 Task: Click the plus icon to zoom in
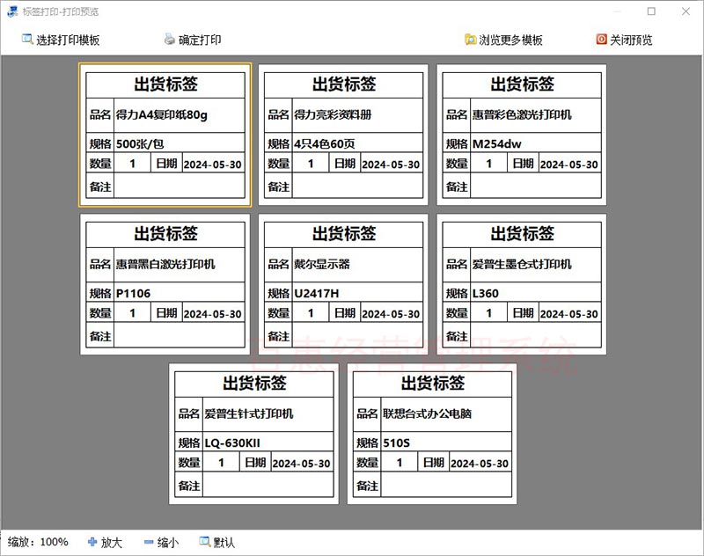(92, 542)
